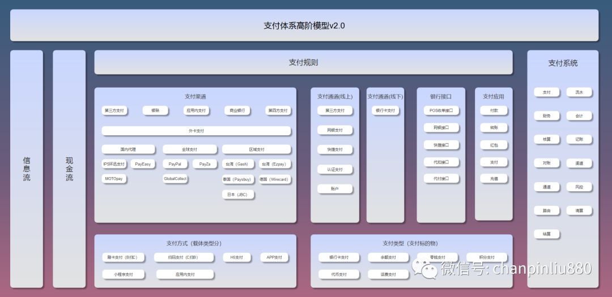
Task: Select 支付 in the 支付应用 column
Action: coord(494,162)
